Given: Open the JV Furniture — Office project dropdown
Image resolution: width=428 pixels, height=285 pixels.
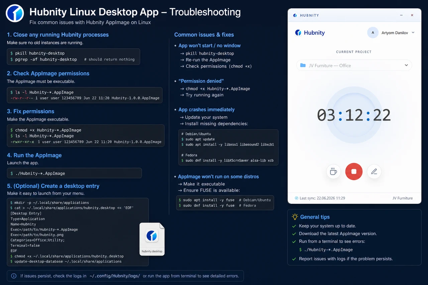Looking at the screenshot, I should click(x=354, y=65).
